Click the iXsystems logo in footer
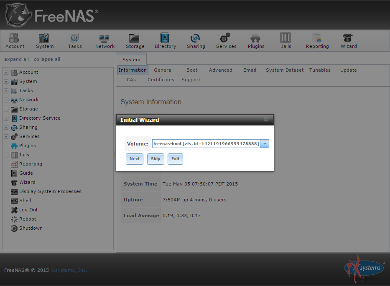Screen dimensions: 390x286 pos(365,269)
